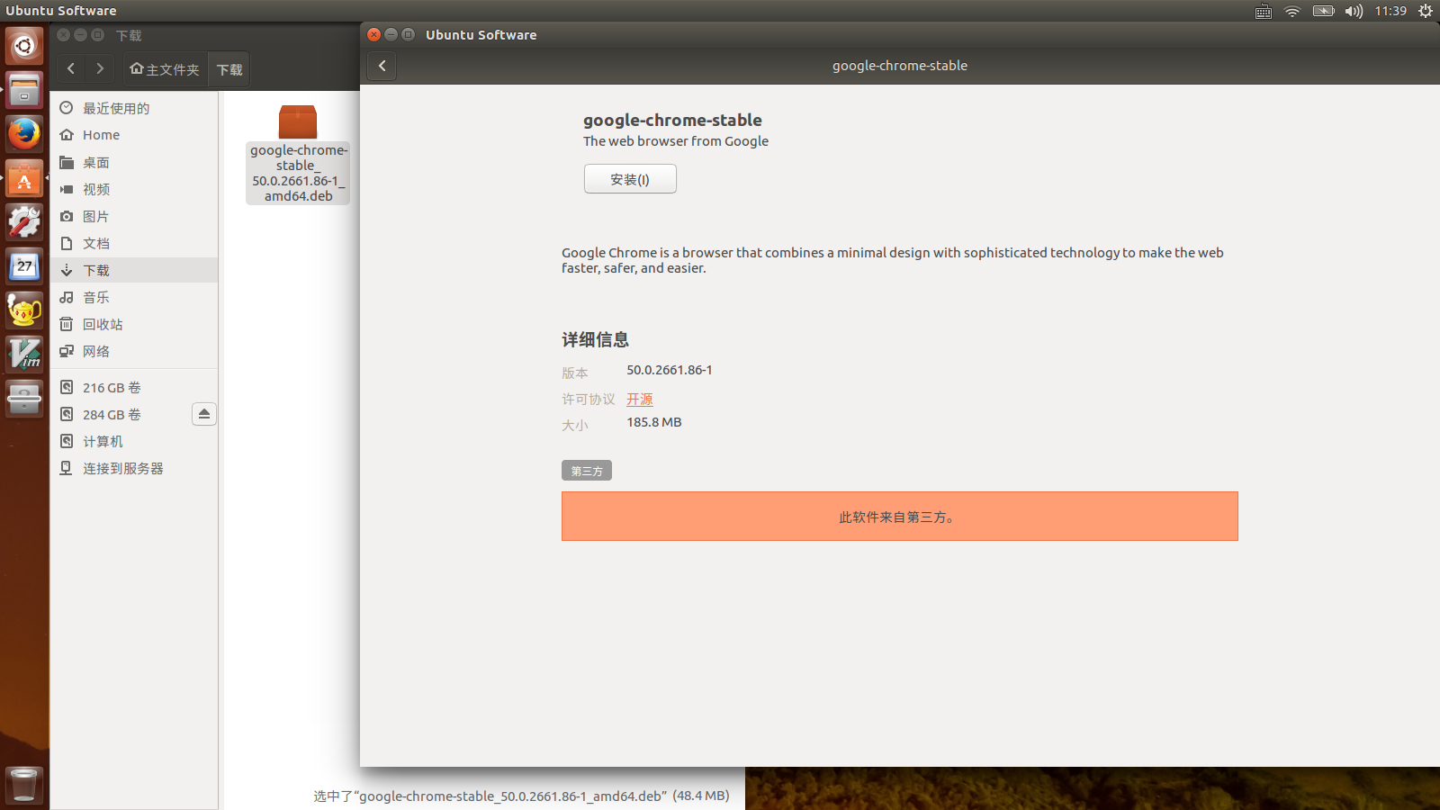Screen dimensions: 1440x810
Task: Navigate forward in the file manager
Action: point(100,68)
